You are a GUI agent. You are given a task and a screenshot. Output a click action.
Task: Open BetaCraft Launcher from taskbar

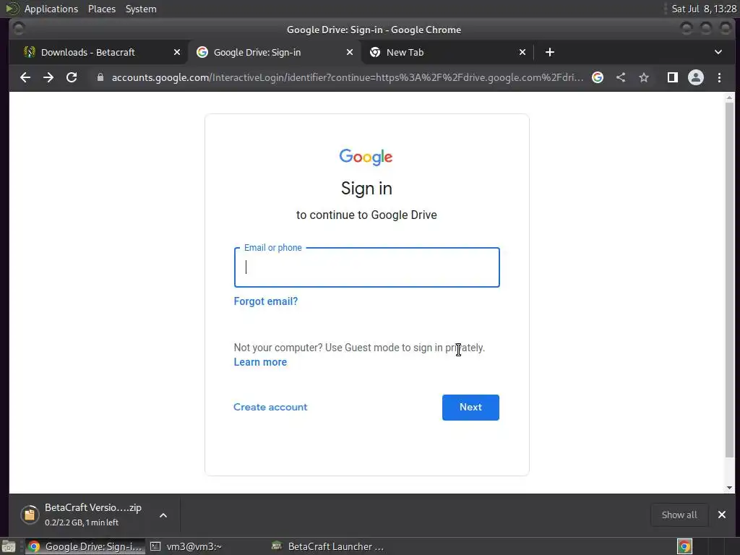click(329, 546)
